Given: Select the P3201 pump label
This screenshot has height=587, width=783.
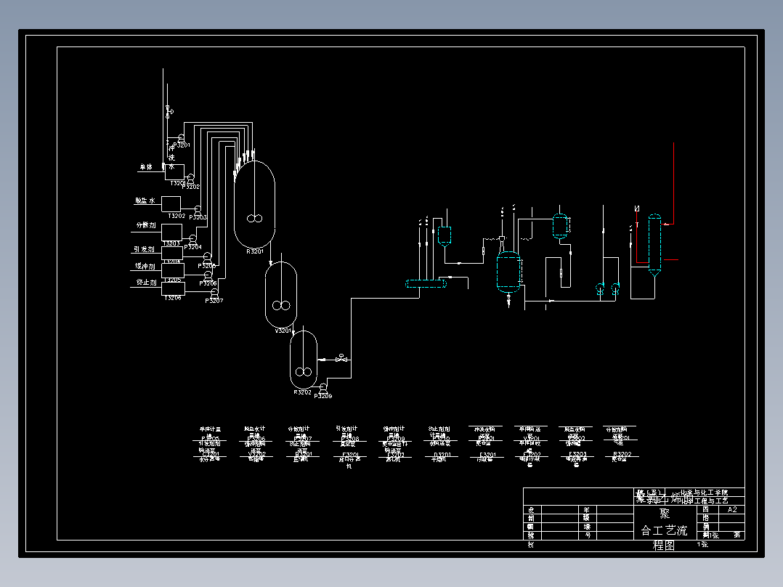Looking at the screenshot, I should [182, 145].
